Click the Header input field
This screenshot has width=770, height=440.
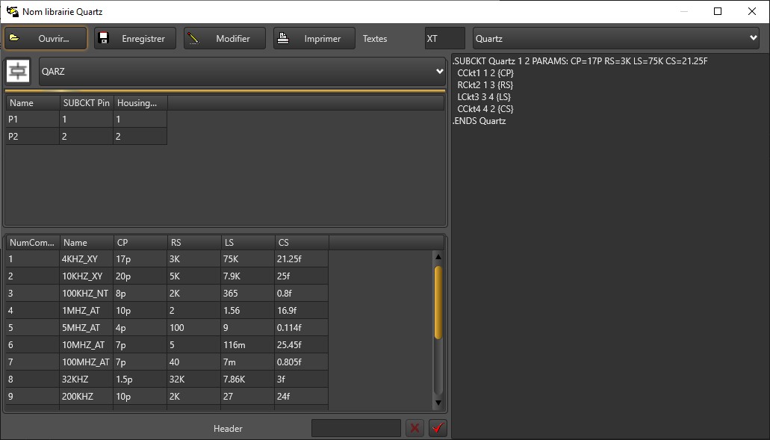tap(355, 428)
